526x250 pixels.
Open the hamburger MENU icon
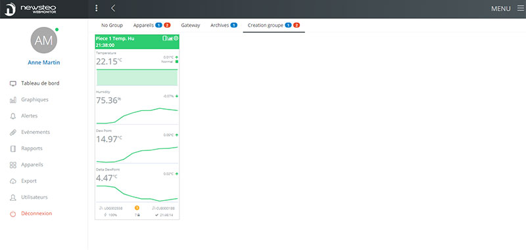[520, 9]
